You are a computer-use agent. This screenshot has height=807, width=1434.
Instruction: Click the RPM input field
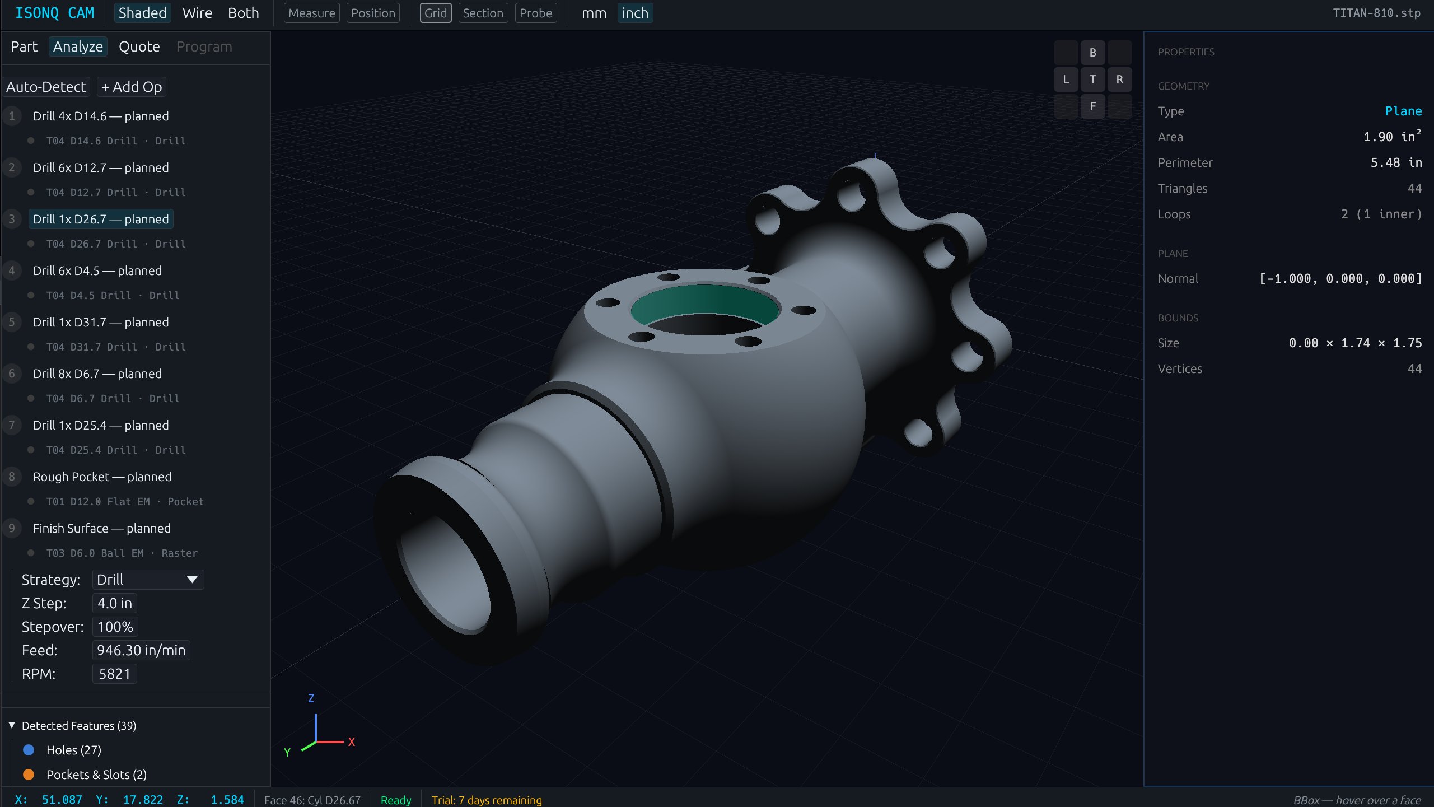(x=114, y=674)
